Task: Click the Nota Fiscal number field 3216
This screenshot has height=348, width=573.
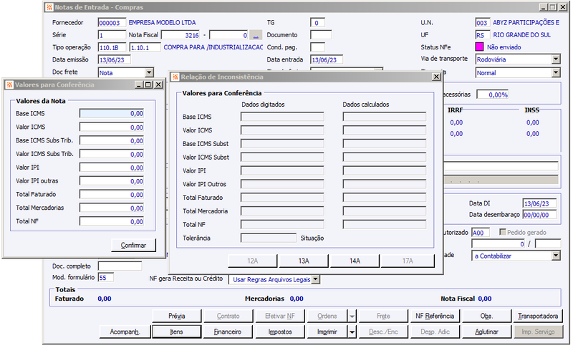Action: coord(180,35)
